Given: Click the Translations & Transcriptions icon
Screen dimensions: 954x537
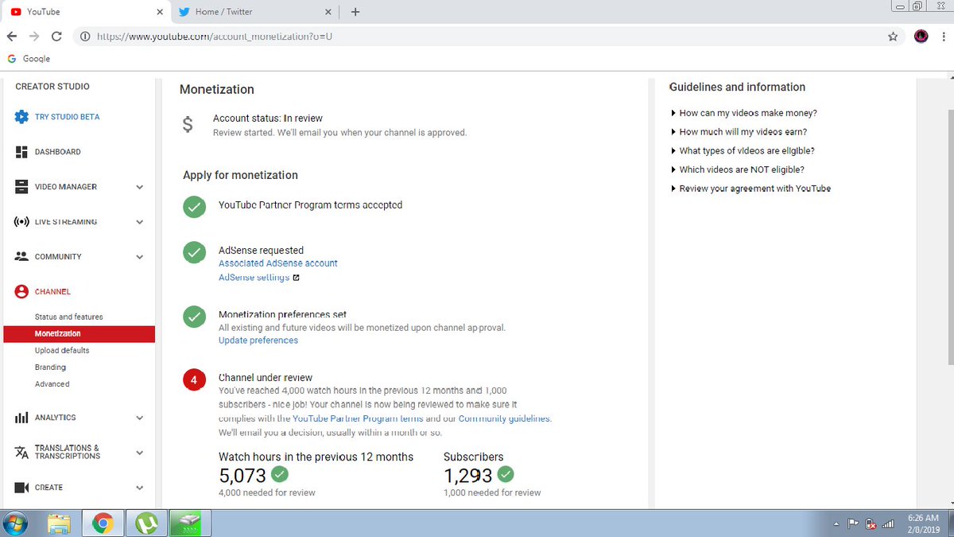Looking at the screenshot, I should [x=22, y=452].
